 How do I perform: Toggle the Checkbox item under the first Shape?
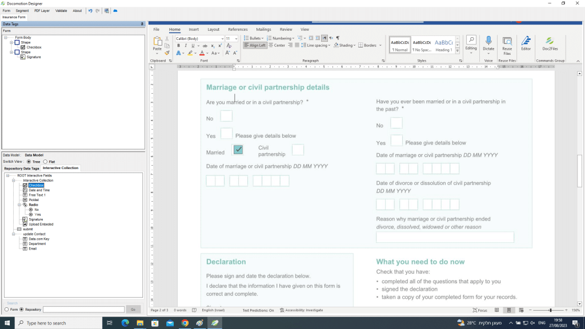pos(23,47)
